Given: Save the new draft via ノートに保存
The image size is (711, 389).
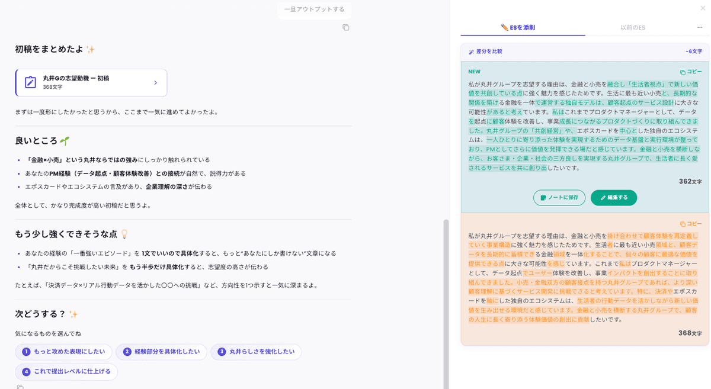Looking at the screenshot, I should tap(559, 198).
